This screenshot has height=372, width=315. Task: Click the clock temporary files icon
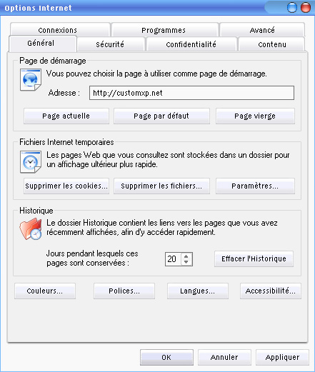click(x=31, y=161)
